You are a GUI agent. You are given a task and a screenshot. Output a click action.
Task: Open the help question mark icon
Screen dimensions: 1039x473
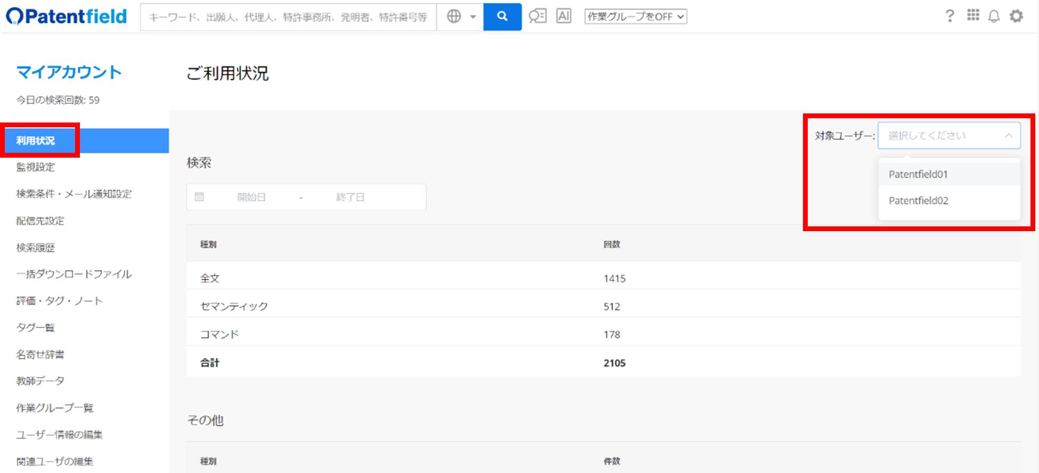949,17
